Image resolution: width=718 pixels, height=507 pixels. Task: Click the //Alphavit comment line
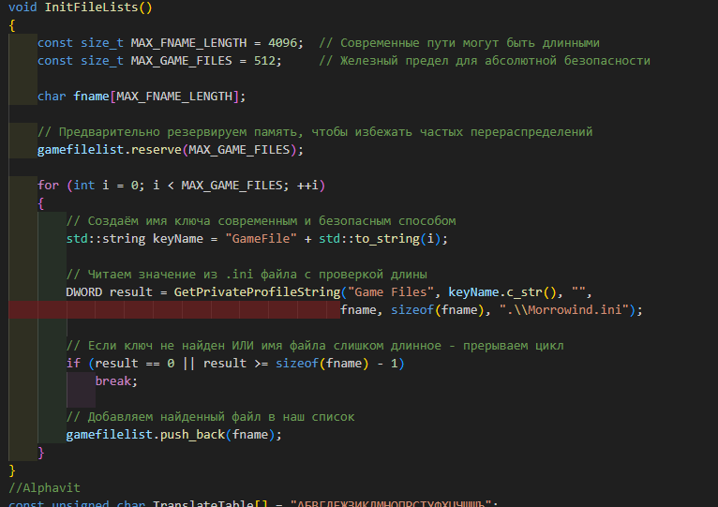pos(45,488)
